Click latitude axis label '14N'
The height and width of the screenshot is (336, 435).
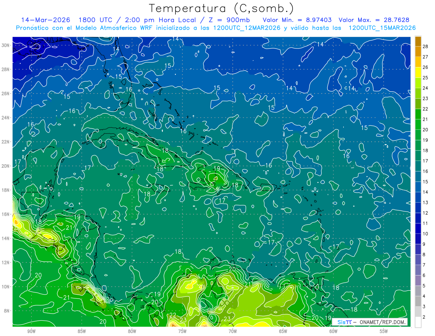(6, 238)
